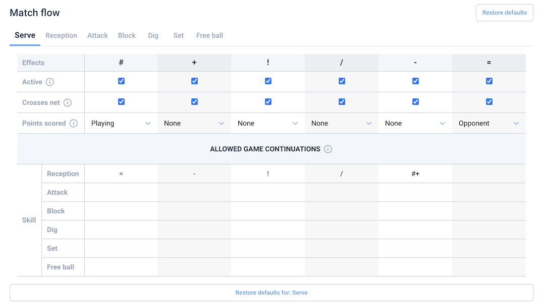Select the Attack tab
This screenshot has width=541, height=304.
[97, 35]
